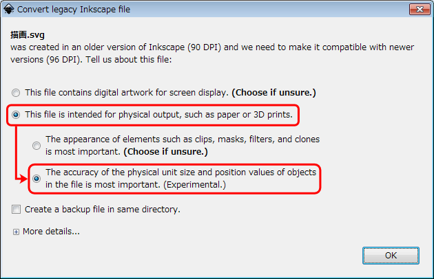Click the dialog title 'Convert legacy Inkscape file'

coord(74,10)
